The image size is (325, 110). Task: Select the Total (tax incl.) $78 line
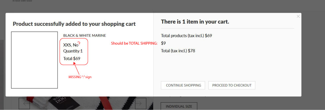pos(178,51)
